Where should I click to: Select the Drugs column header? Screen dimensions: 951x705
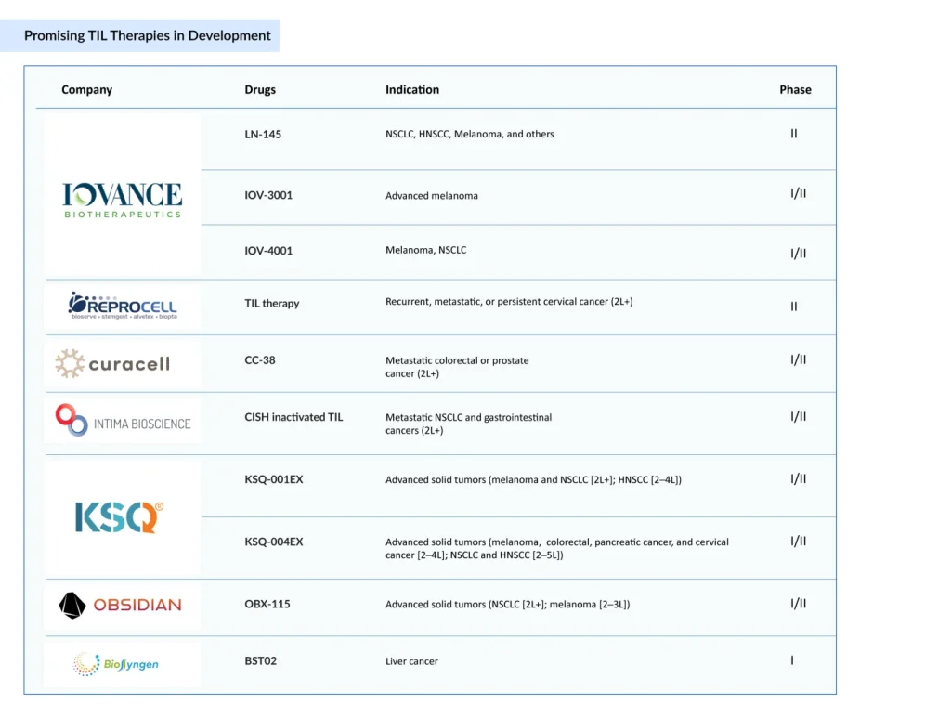(x=260, y=89)
